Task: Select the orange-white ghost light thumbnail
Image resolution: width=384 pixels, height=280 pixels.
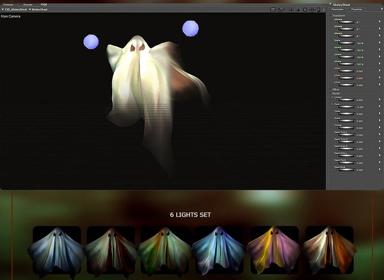Action: point(330,250)
